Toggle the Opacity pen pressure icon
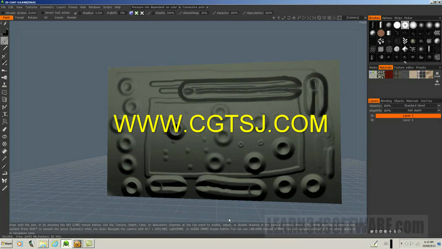Image resolution: width=442 pixels, height=249 pixels. 214,13
